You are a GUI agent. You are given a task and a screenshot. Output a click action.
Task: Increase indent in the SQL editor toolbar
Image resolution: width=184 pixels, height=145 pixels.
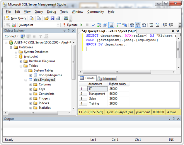(171, 25)
